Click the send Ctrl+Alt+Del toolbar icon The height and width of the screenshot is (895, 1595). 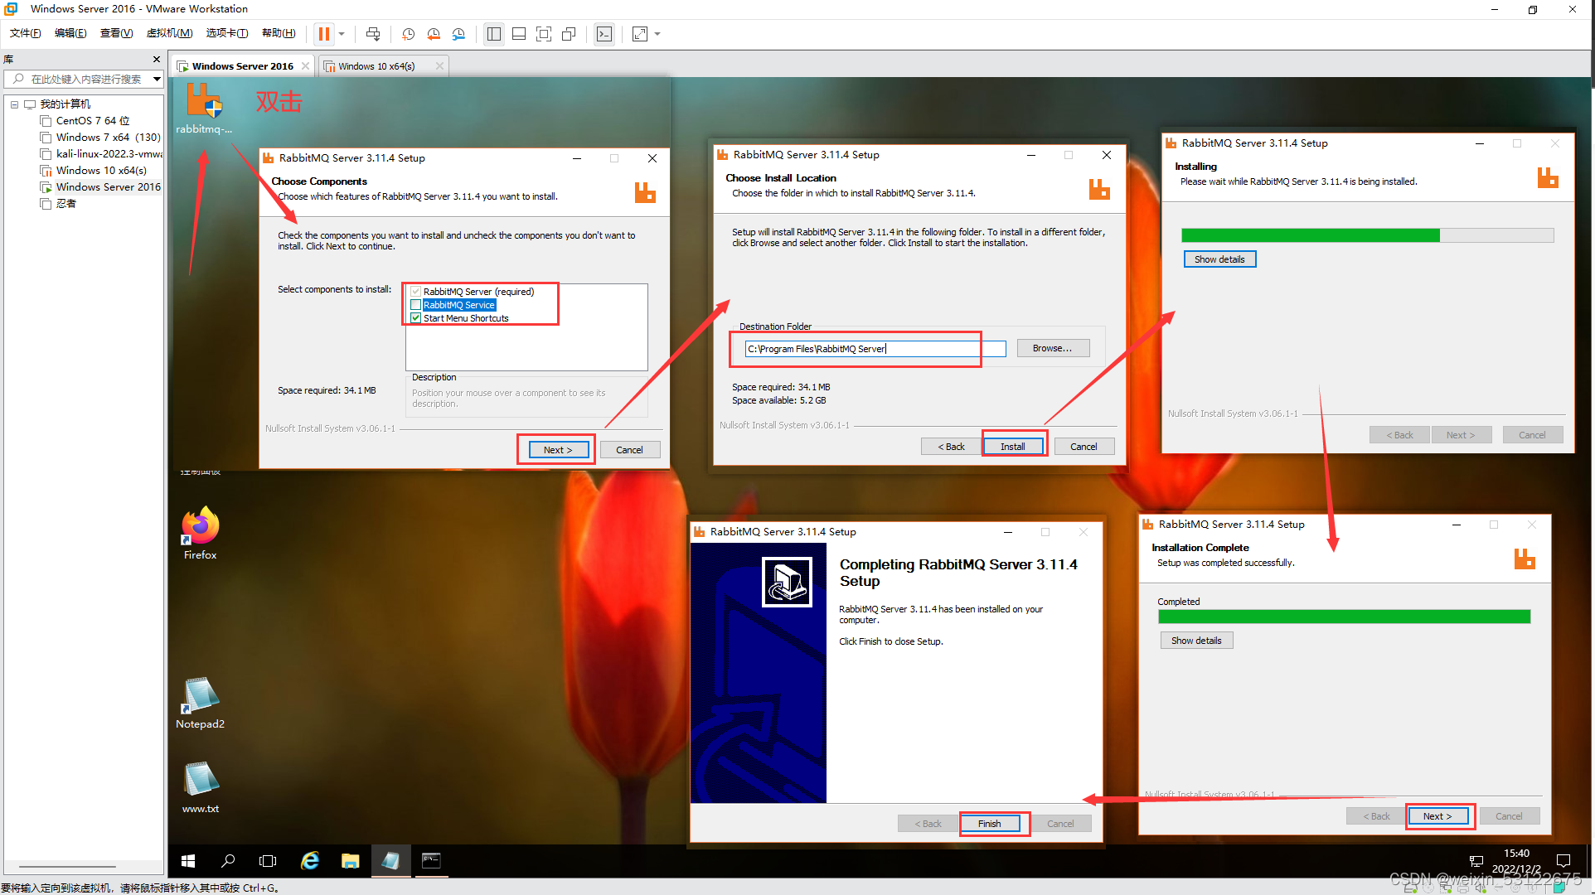373,34
